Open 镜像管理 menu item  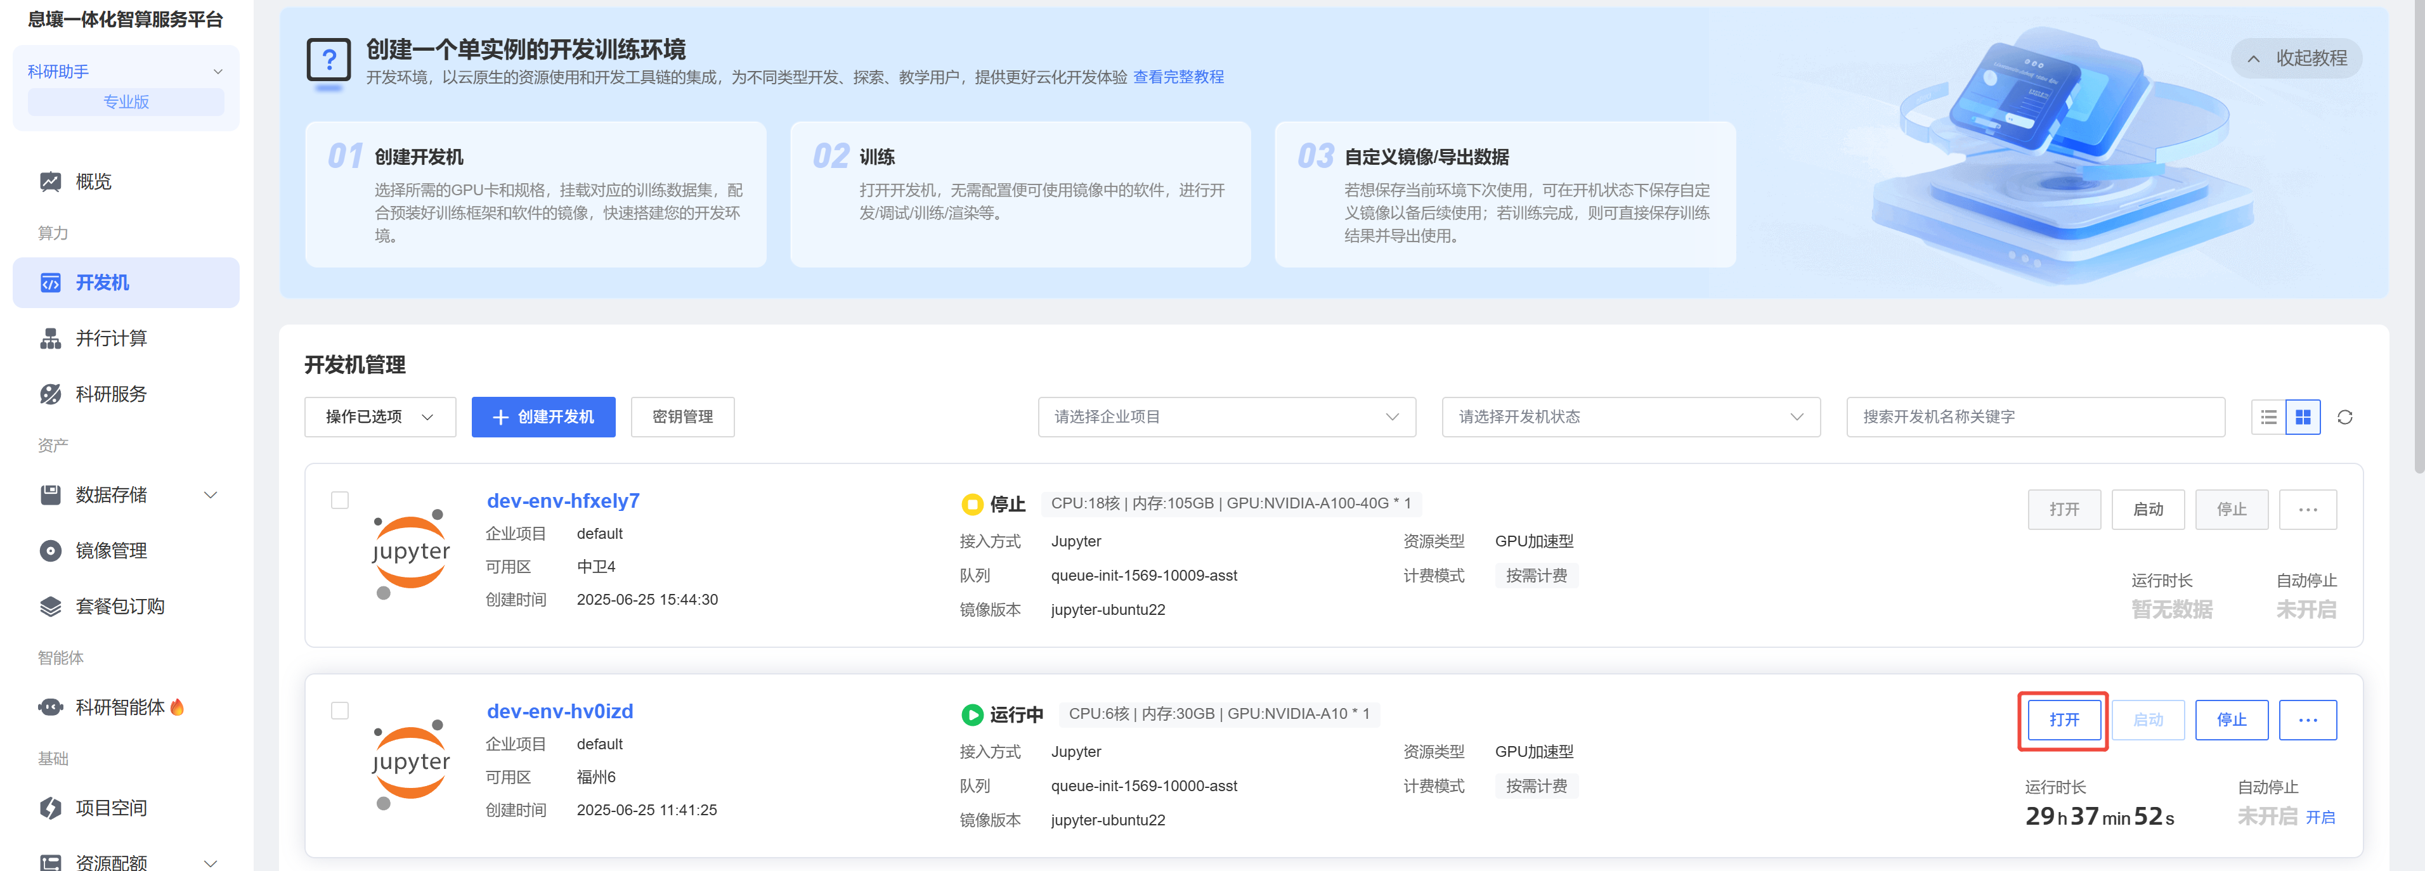(126, 552)
